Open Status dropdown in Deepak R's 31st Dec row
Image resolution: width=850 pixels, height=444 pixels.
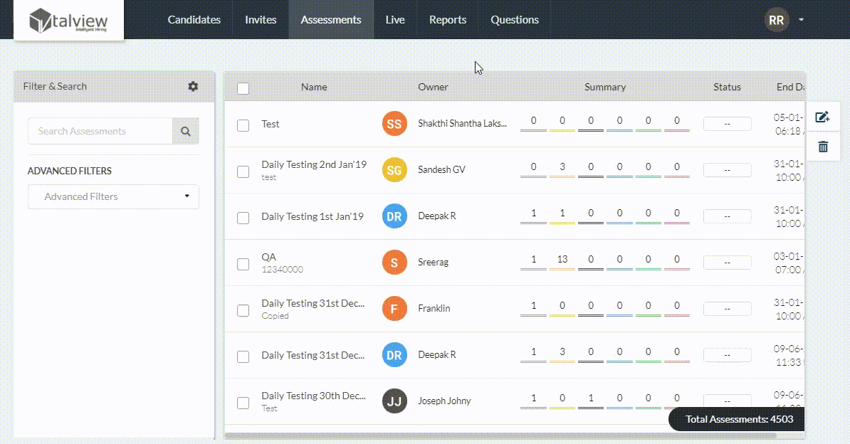(x=727, y=354)
